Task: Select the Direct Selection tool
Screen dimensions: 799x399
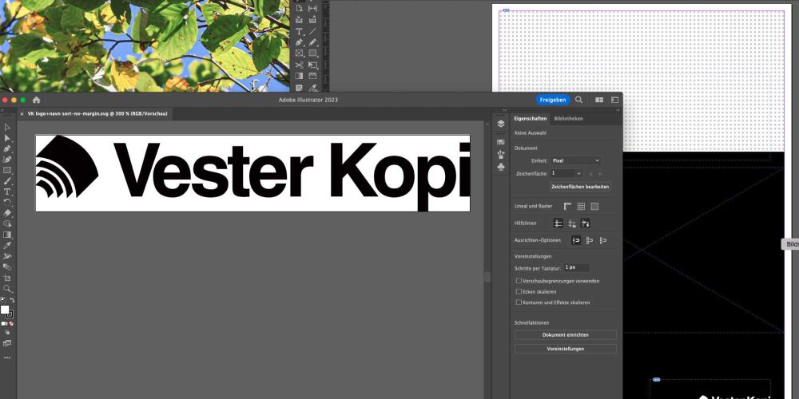Action: pos(7,138)
